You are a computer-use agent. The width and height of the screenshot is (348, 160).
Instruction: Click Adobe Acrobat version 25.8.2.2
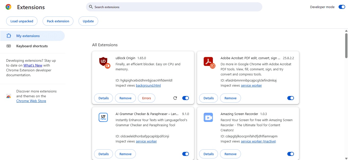point(288,58)
